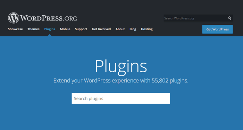Go to the Hosting page
This screenshot has height=130, width=243.
click(x=147, y=29)
